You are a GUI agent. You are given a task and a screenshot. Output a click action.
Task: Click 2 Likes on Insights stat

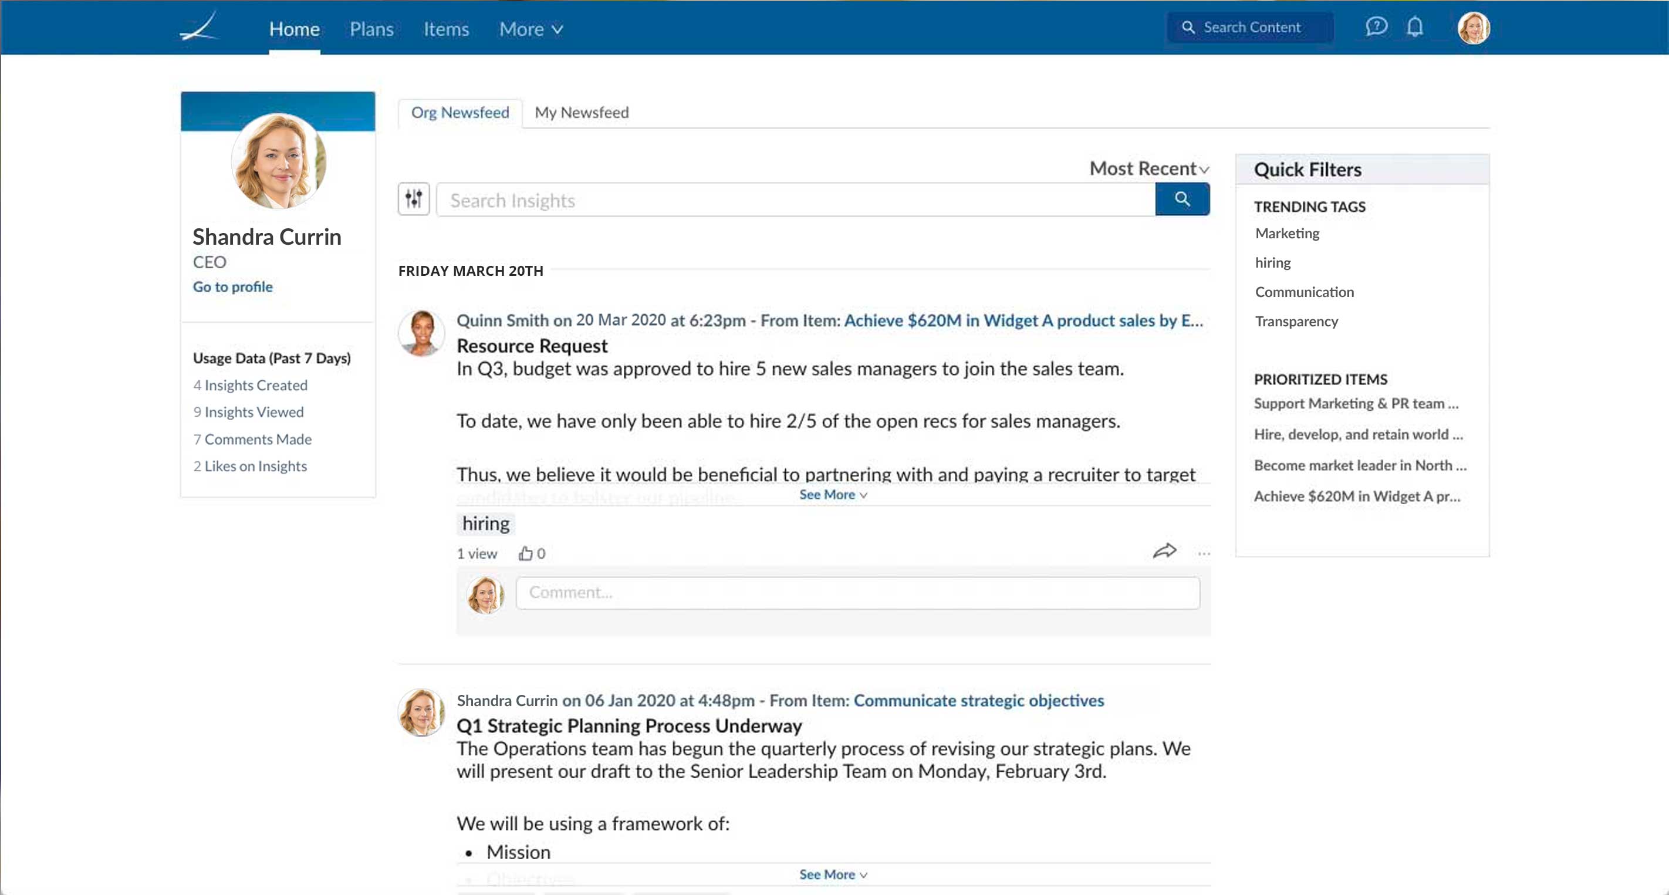(x=249, y=466)
